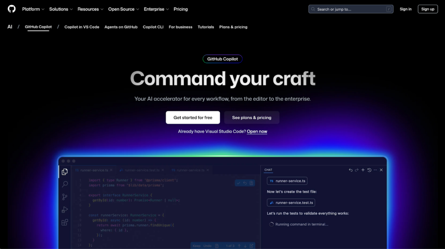Switch to Agents on GitHub tab
The height and width of the screenshot is (249, 445).
121,27
